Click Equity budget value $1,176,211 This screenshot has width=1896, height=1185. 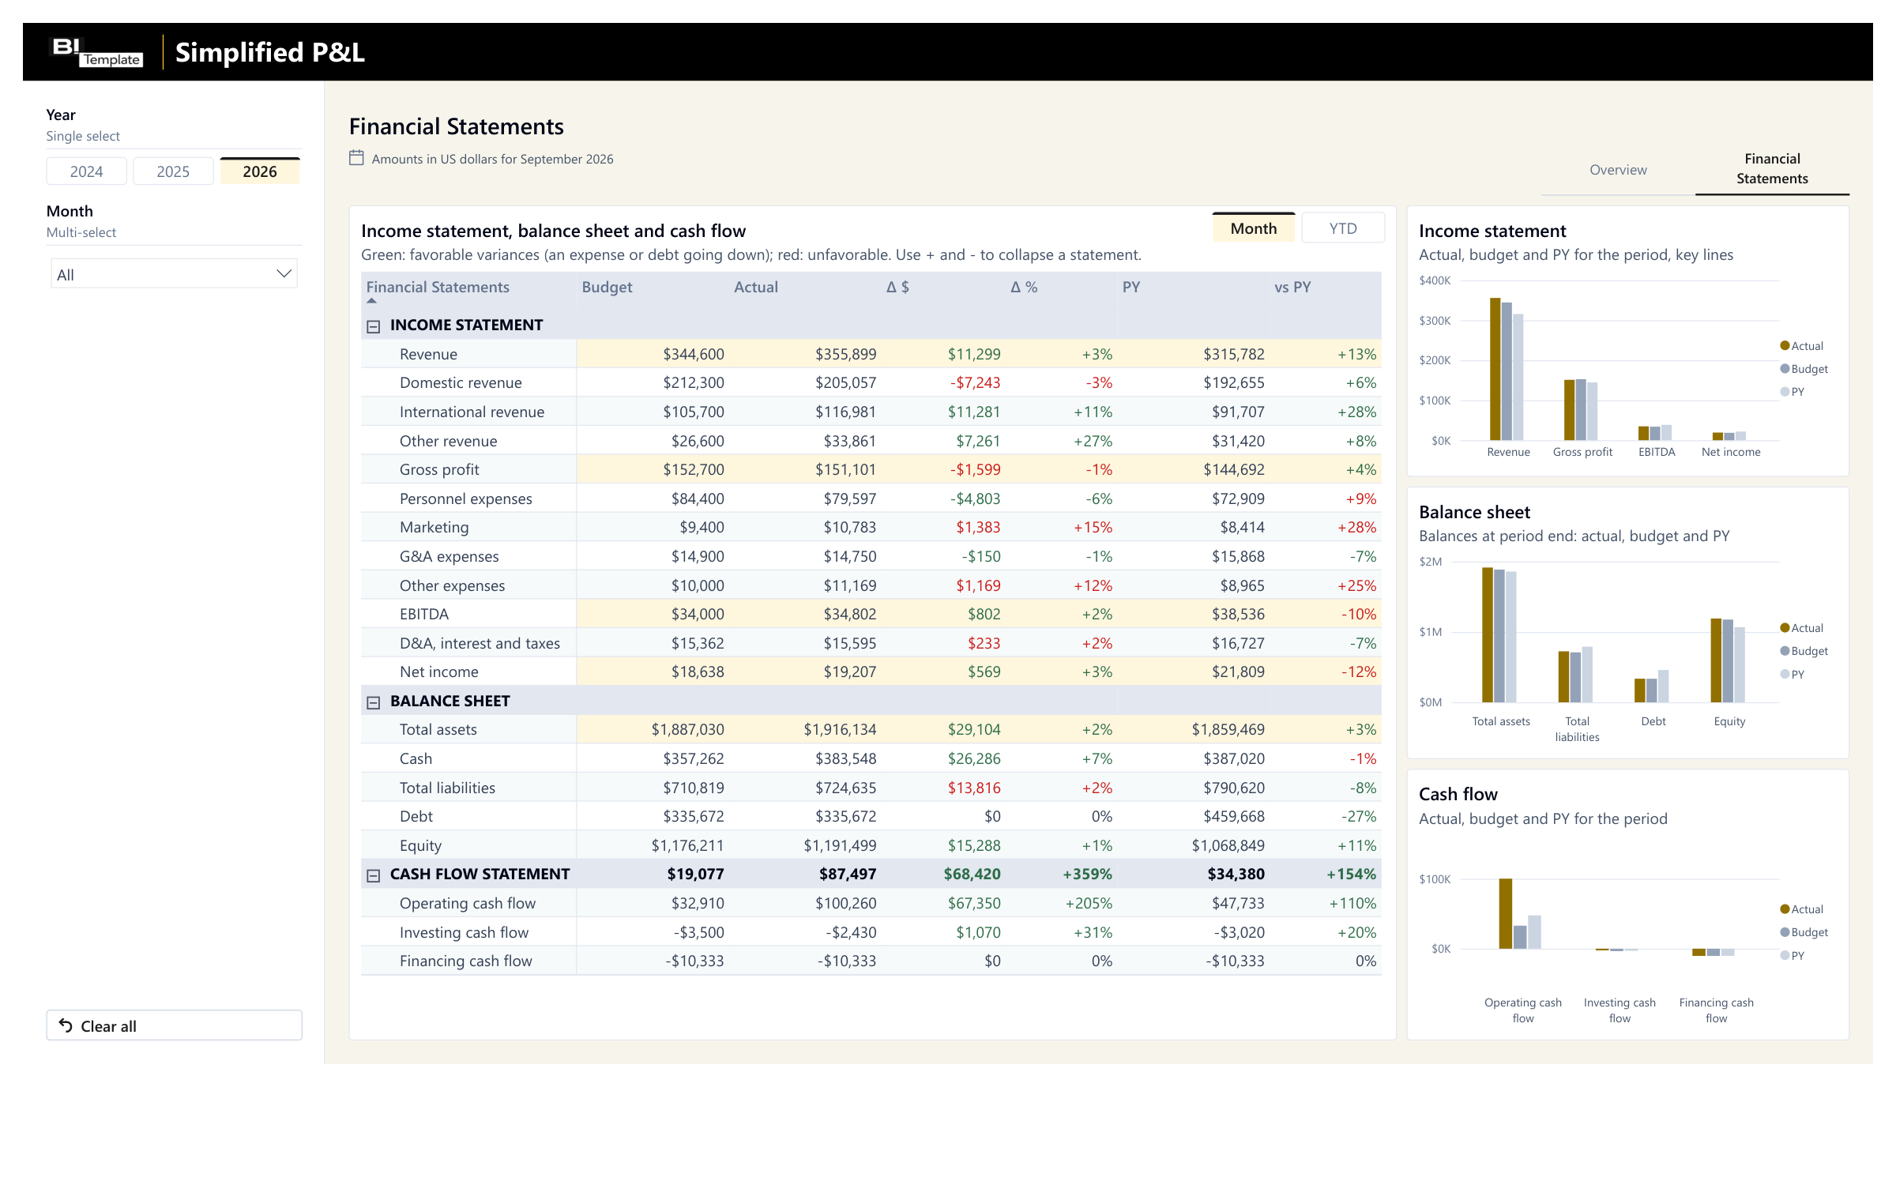(x=687, y=845)
